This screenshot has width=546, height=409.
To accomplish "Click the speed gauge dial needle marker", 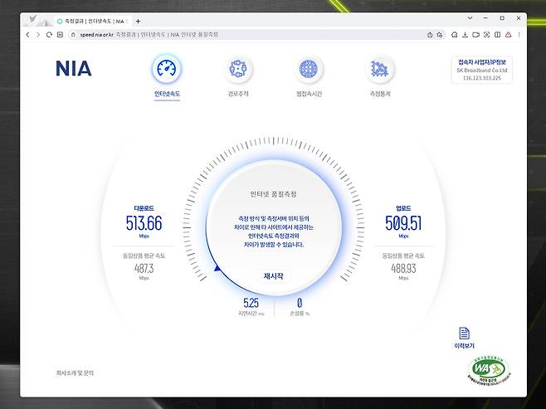I will coord(217,268).
